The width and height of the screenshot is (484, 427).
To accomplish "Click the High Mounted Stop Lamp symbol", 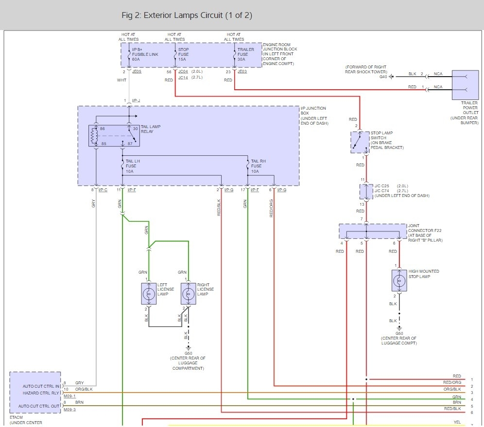I will pyautogui.click(x=399, y=280).
